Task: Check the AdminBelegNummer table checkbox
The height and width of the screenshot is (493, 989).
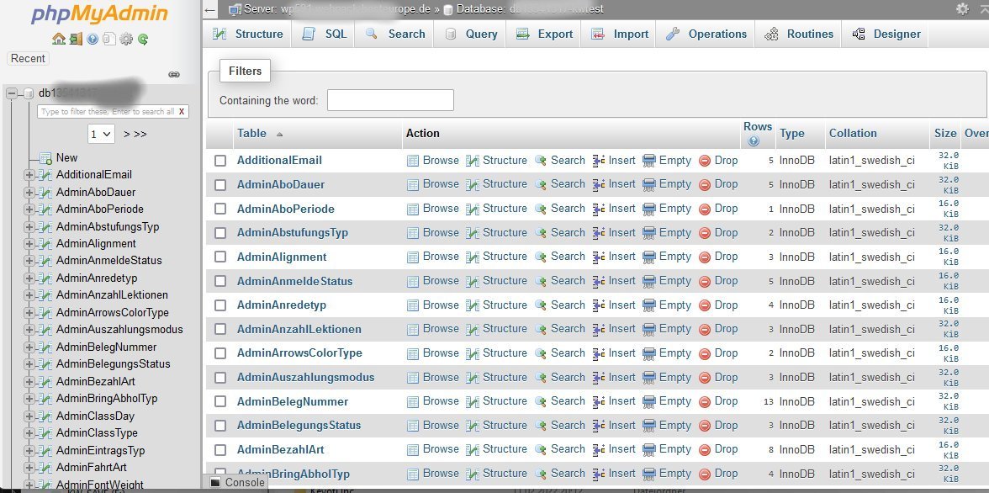Action: (220, 402)
